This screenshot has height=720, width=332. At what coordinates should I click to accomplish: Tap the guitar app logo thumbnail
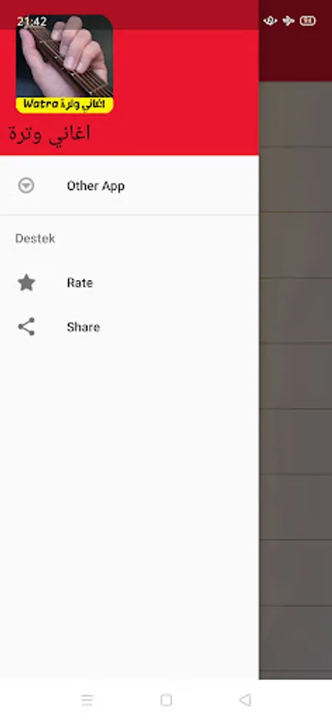pos(65,64)
